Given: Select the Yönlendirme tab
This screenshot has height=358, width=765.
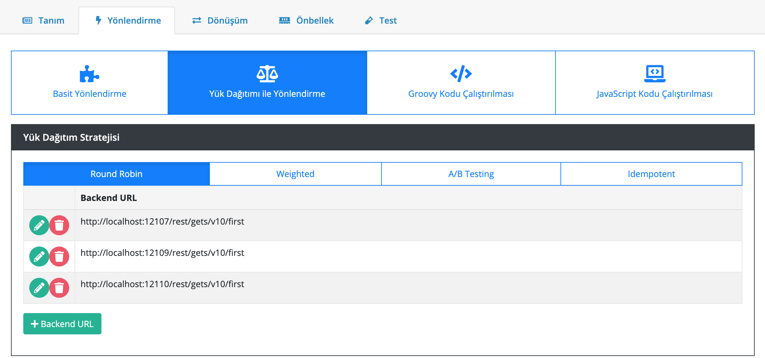Looking at the screenshot, I should (127, 21).
